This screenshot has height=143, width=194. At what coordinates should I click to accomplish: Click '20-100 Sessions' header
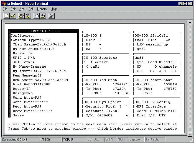pyautogui.click(x=100, y=58)
